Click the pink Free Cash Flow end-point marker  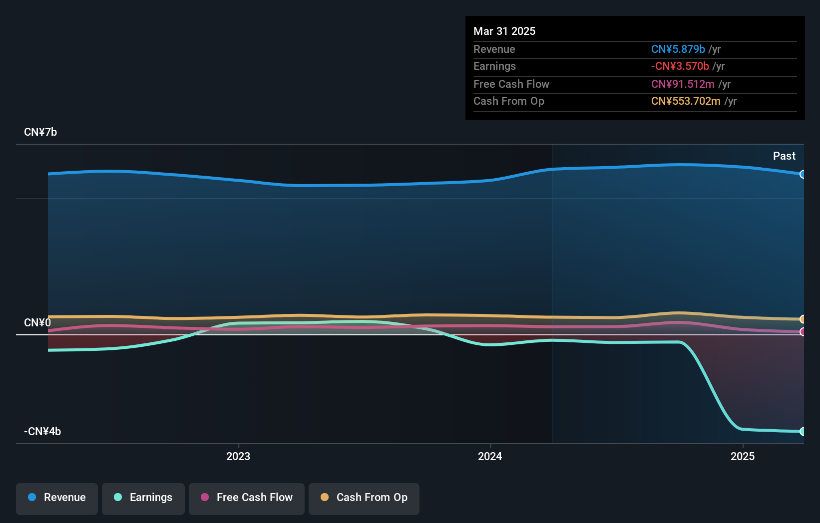tap(803, 332)
